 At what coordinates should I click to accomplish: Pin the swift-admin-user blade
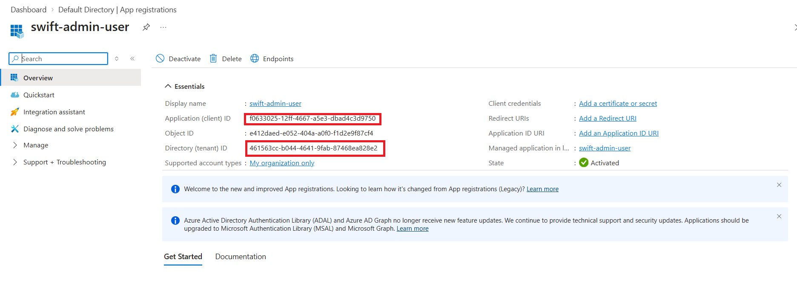point(146,27)
